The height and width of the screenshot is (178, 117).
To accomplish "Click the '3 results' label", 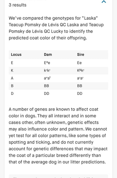I will (x=17, y=5).
